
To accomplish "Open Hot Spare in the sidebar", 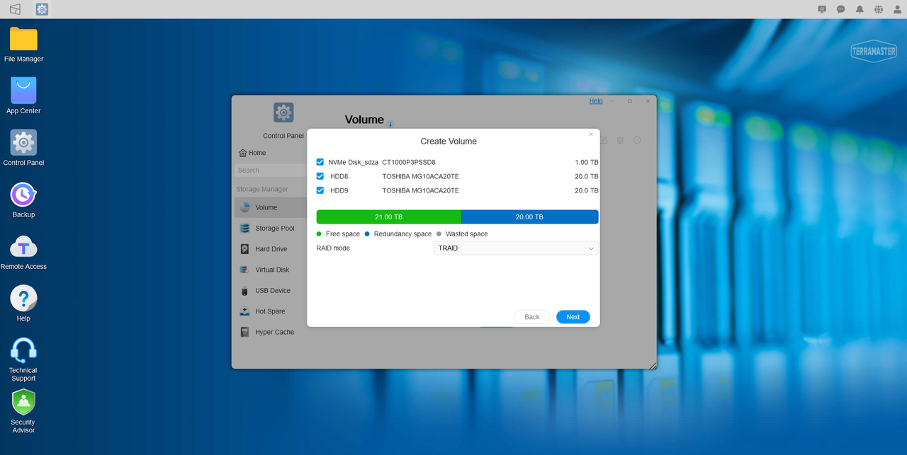I will (x=271, y=311).
